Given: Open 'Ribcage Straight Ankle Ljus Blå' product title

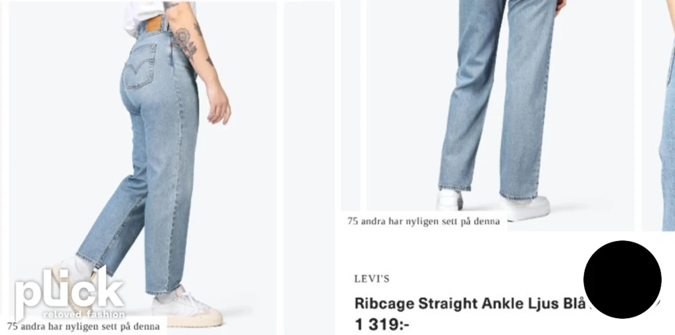Looking at the screenshot, I should click(x=470, y=303).
